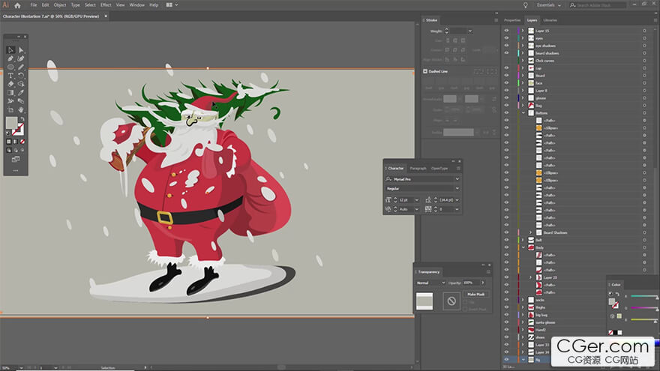The width and height of the screenshot is (660, 371).
Task: Open the Discover lightbulb icon
Action: click(x=525, y=5)
